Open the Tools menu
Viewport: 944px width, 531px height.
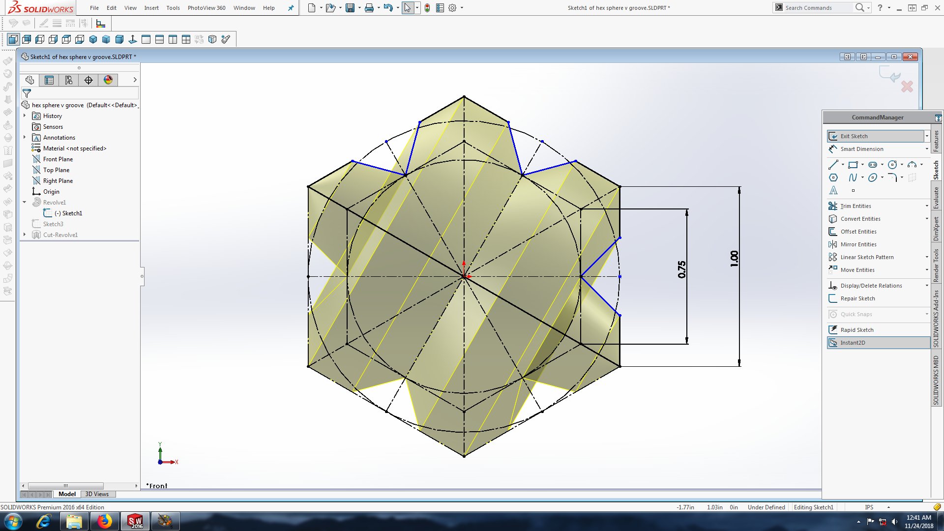[x=173, y=8]
